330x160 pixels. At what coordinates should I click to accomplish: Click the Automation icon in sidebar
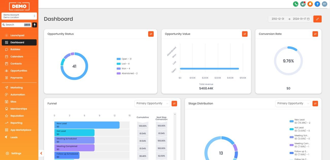pyautogui.click(x=7, y=95)
